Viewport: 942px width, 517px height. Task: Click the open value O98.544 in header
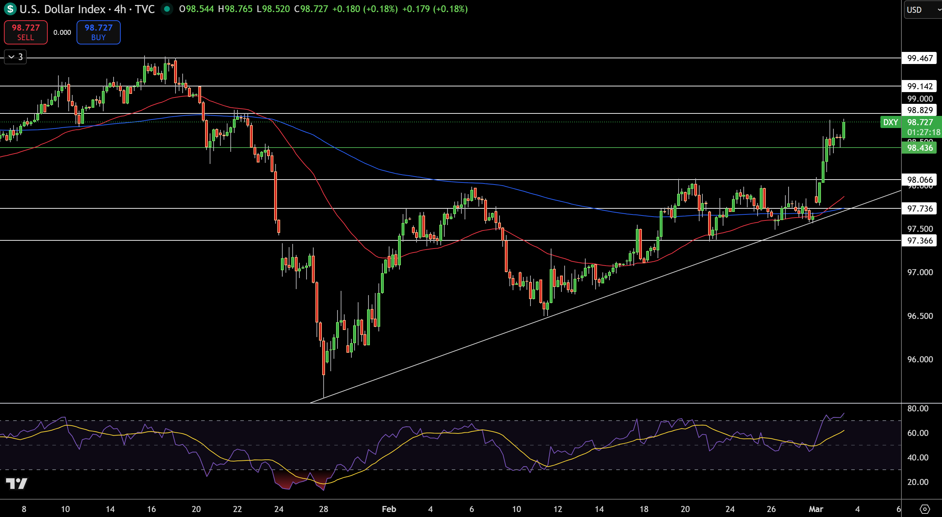coord(197,9)
